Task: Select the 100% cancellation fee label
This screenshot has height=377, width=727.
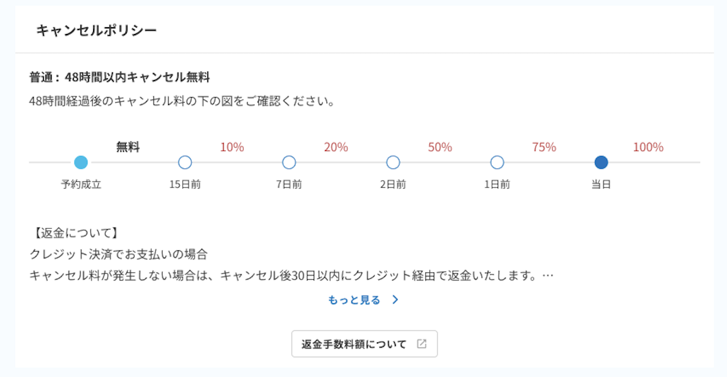Action: coord(648,146)
